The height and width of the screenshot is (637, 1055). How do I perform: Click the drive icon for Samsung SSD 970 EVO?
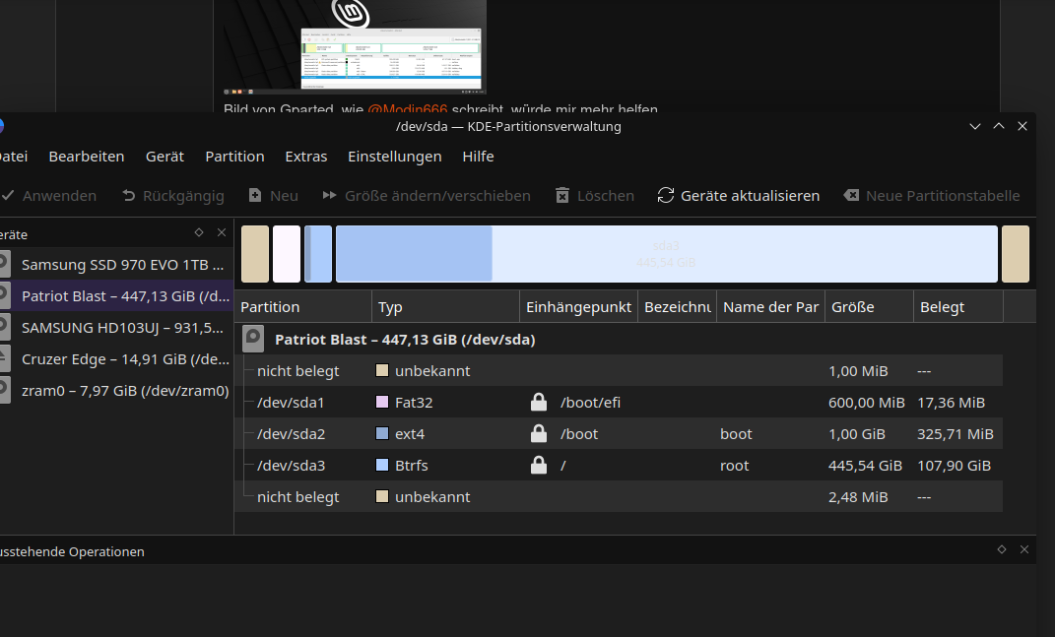[4, 264]
